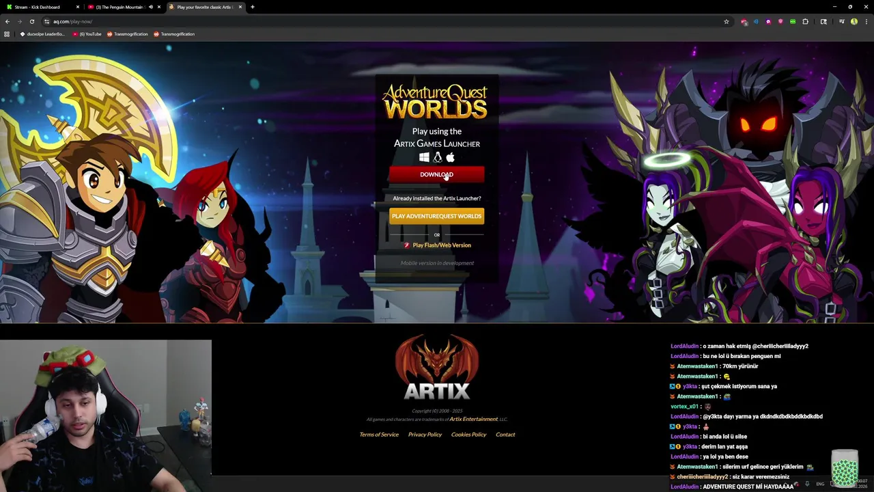The width and height of the screenshot is (874, 492).
Task: Close the active Artix tab
Action: point(240,7)
